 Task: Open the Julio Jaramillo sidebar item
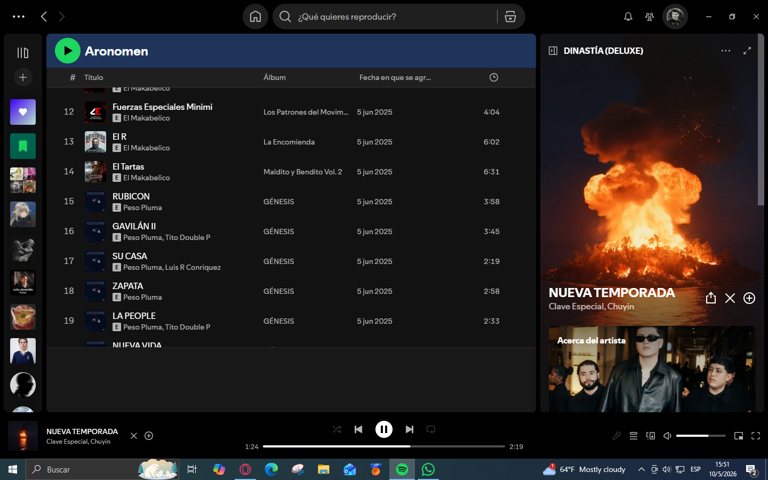[23, 283]
